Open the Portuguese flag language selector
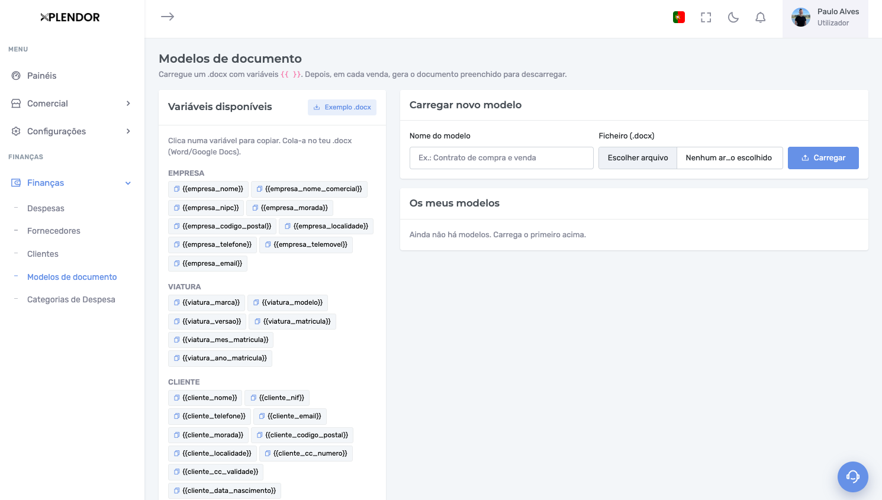 [x=679, y=17]
